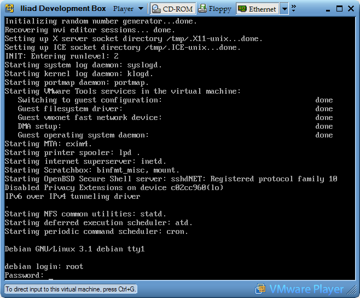The width and height of the screenshot is (360, 298).
Task: Toggle the CD-ROM device button
Action: coord(173,9)
